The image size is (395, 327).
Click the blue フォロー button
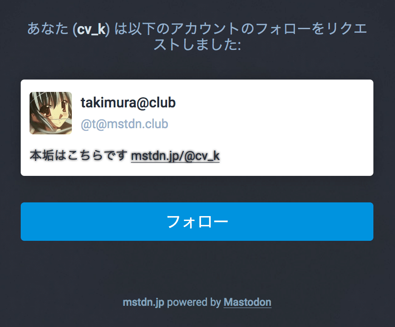point(197,221)
